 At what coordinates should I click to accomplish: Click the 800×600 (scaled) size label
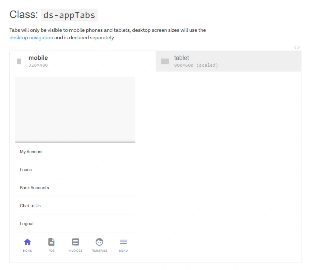196,65
